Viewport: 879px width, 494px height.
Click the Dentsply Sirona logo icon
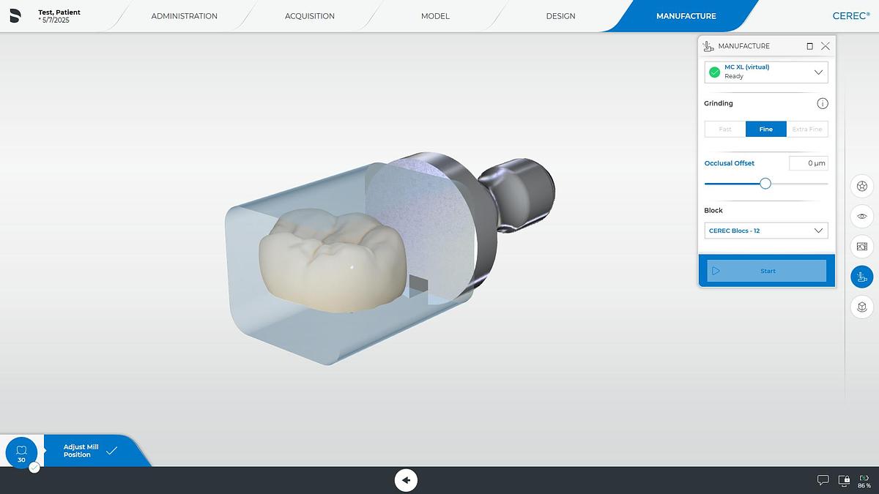(15, 15)
